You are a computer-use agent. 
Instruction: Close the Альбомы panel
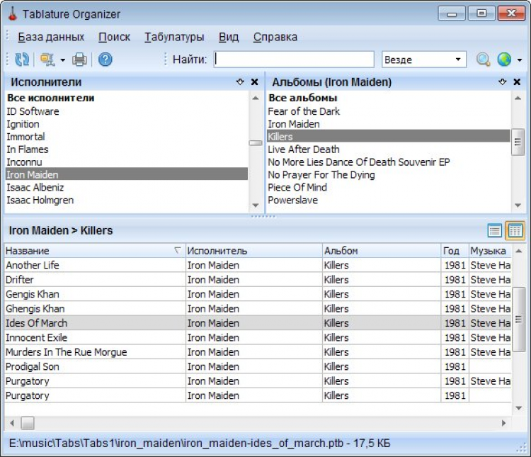tap(517, 82)
